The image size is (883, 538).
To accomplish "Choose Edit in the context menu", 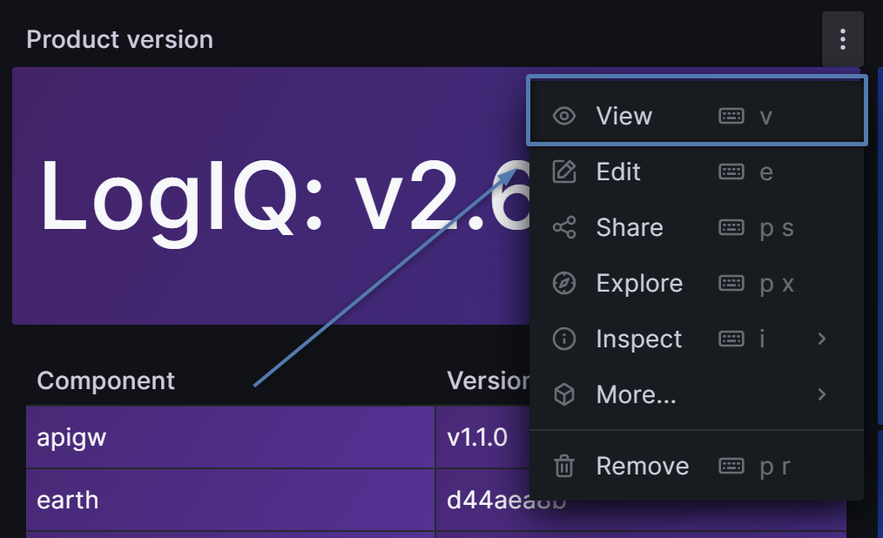I will click(x=618, y=171).
